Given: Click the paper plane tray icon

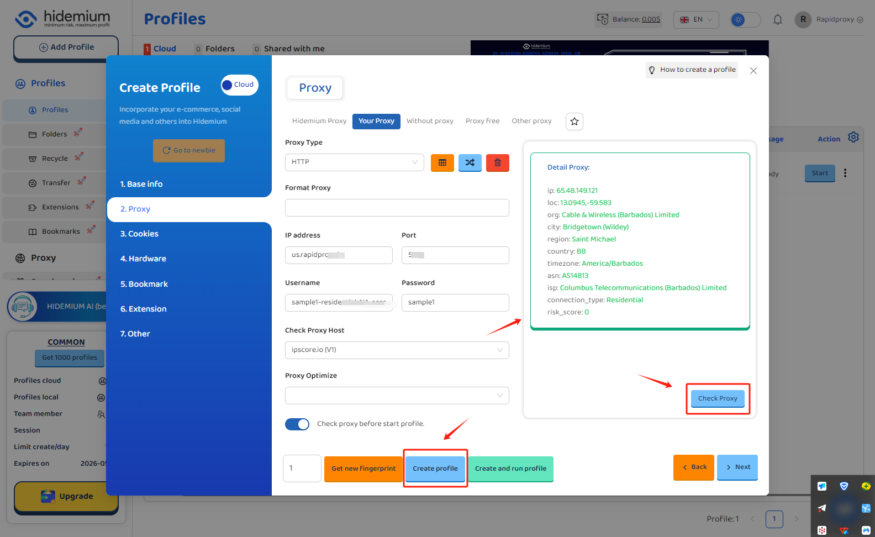Looking at the screenshot, I should (822, 508).
